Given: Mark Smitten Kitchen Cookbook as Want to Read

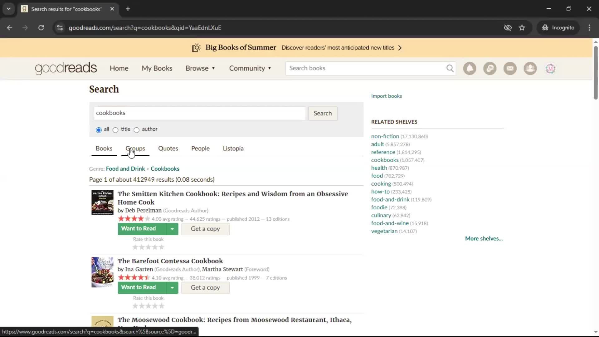Looking at the screenshot, I should coord(142,229).
